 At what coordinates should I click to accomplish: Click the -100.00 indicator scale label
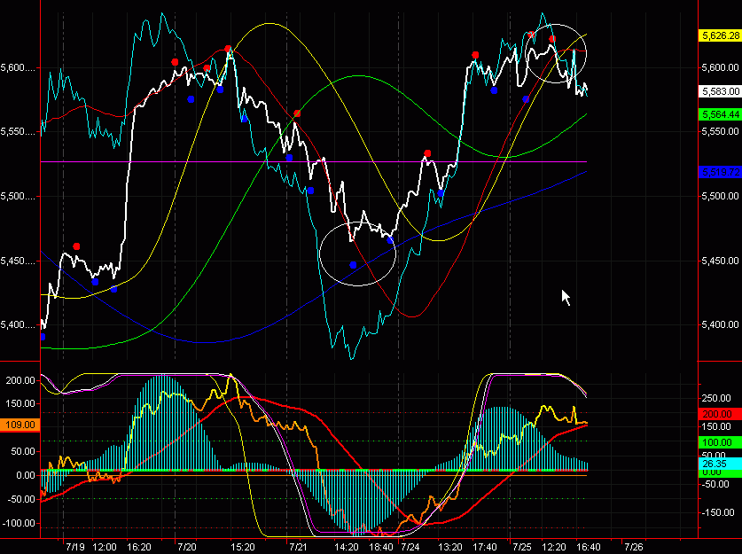coord(19,523)
